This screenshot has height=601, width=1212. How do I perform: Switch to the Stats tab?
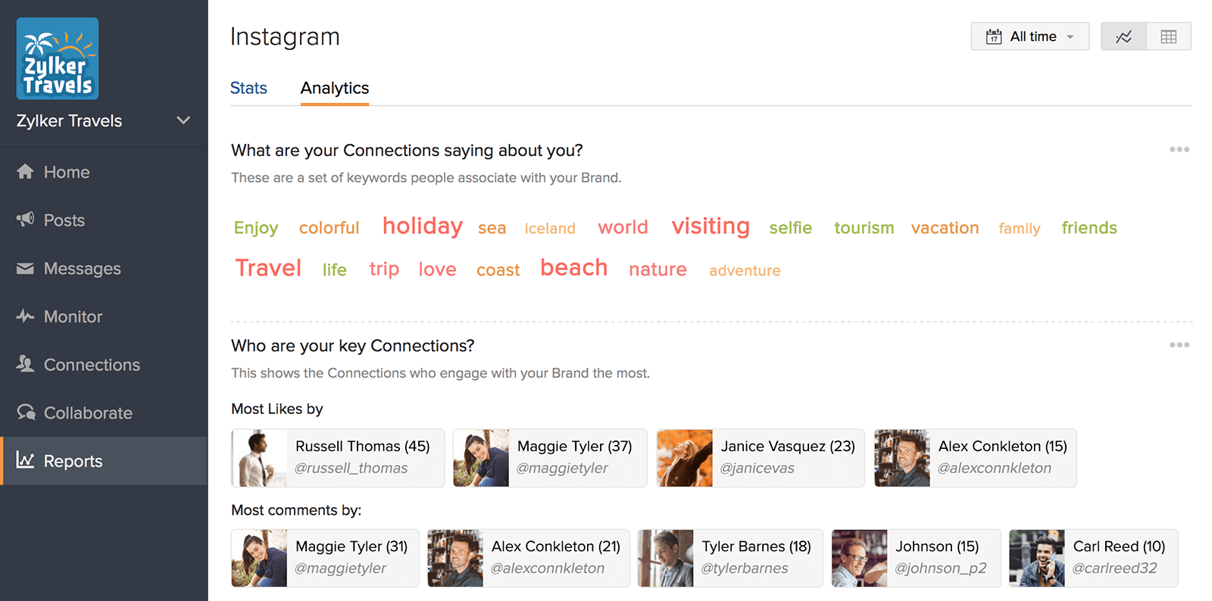point(248,89)
